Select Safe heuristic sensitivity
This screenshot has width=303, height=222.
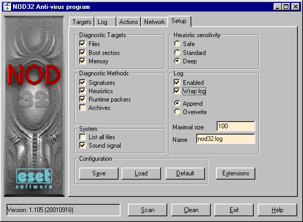[x=177, y=43]
